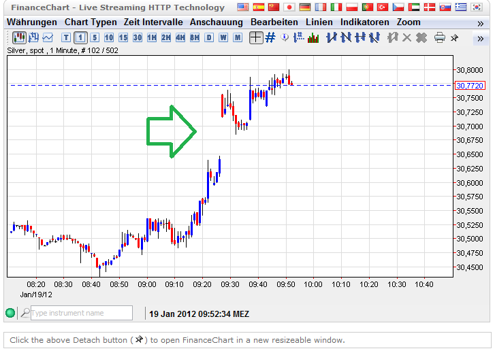
Task: Click the 'Type instrument name' search field
Action: tap(82, 313)
